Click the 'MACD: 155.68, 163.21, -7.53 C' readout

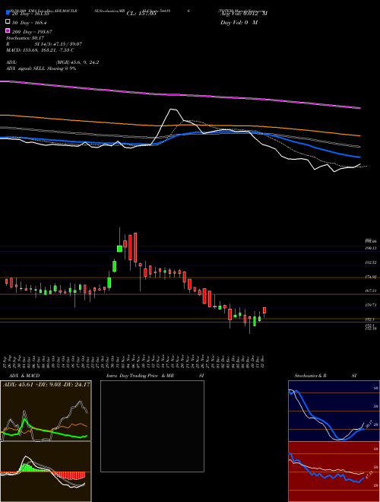[x=40, y=50]
